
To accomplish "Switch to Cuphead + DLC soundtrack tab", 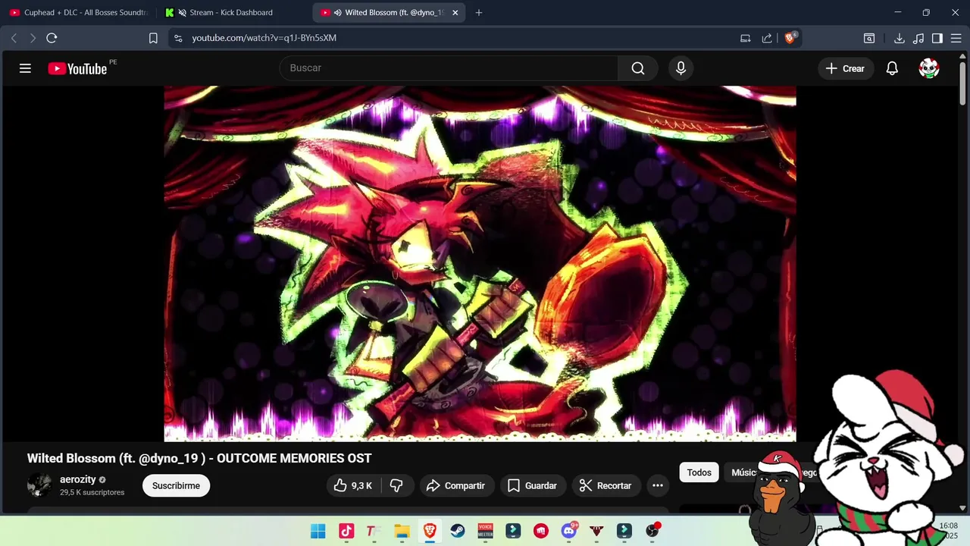I will 79,12.
